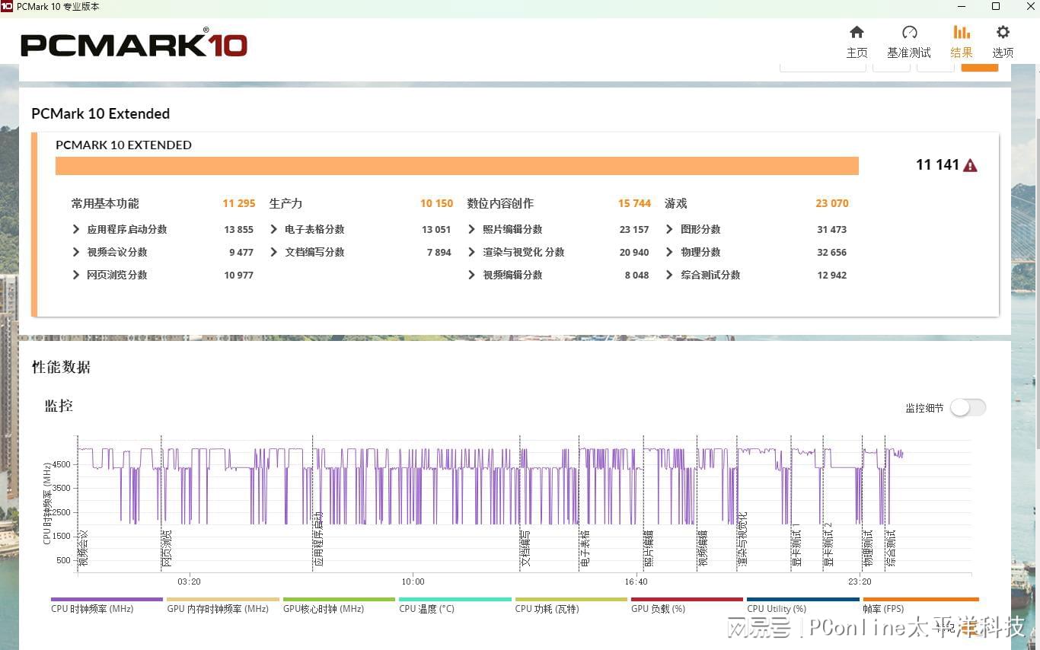
Task: Click the 常用基本功能 score 11 295
Action: [x=238, y=203]
